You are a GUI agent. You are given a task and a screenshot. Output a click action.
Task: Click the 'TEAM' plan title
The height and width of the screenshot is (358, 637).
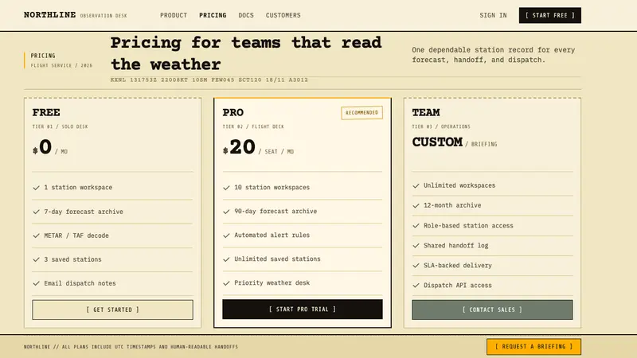coord(426,112)
